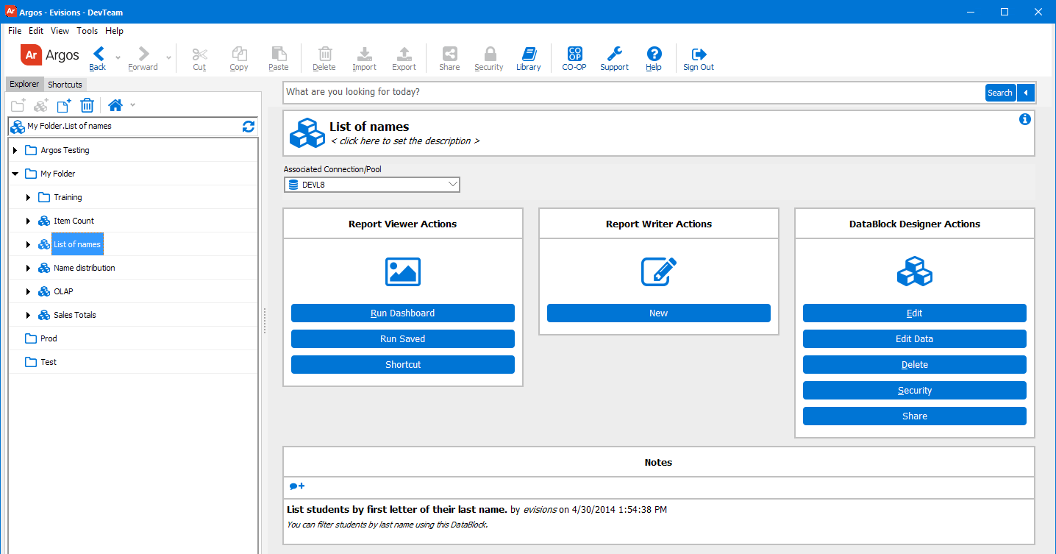Expand the Argos Testing folder
The height and width of the screenshot is (554, 1056).
click(x=15, y=150)
